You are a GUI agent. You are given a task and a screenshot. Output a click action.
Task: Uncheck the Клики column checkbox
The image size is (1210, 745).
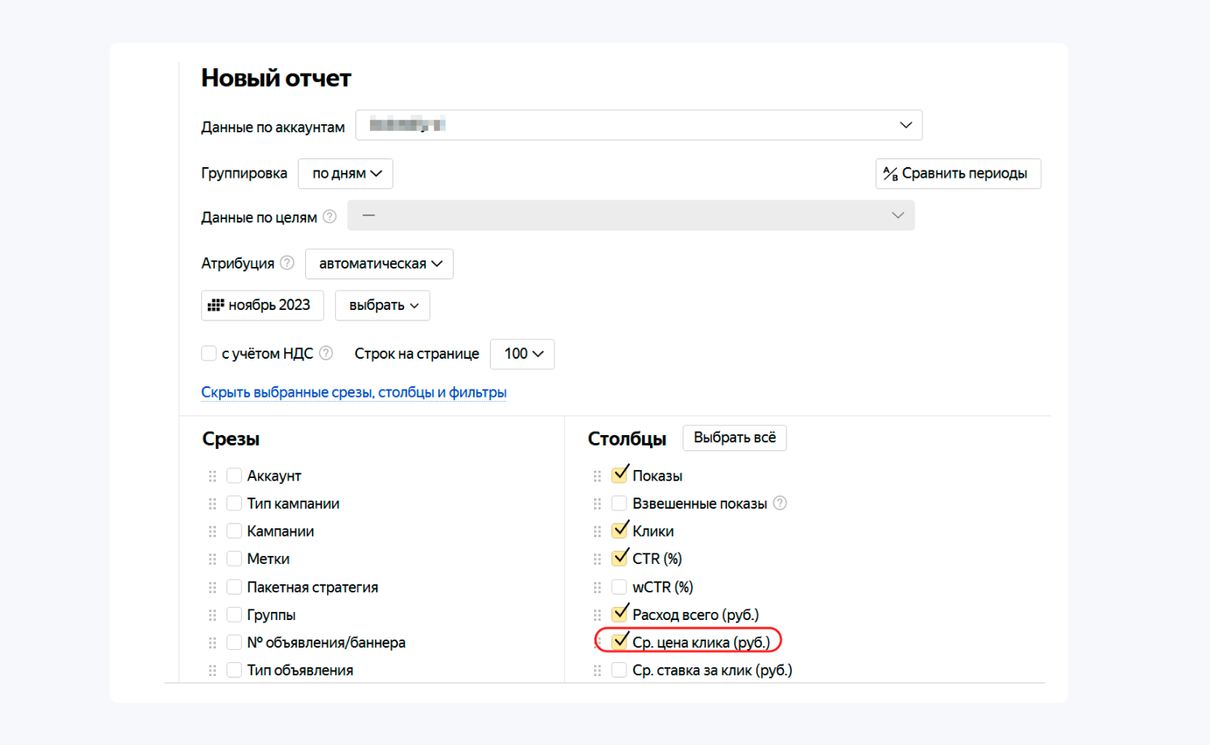click(x=620, y=530)
